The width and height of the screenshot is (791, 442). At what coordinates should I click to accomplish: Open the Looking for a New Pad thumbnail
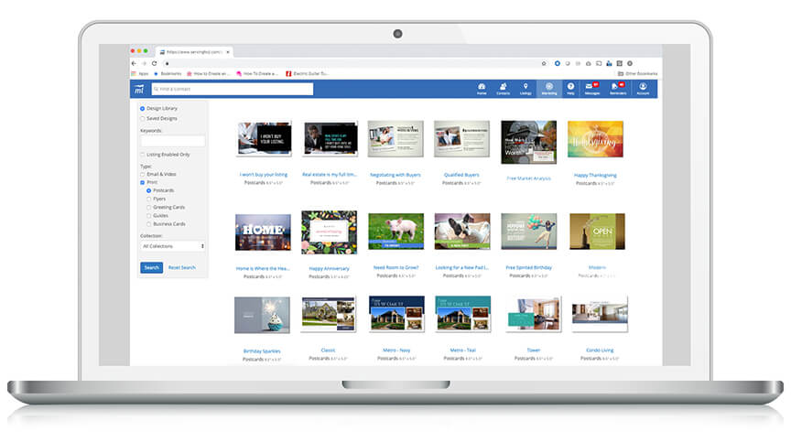462,231
